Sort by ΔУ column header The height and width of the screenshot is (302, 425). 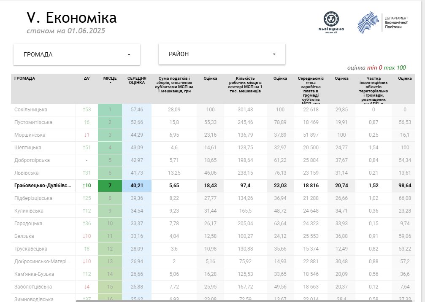click(87, 78)
